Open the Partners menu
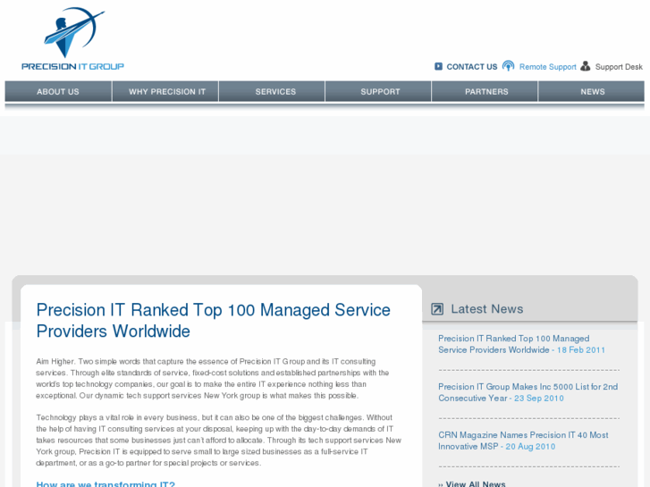 click(486, 92)
